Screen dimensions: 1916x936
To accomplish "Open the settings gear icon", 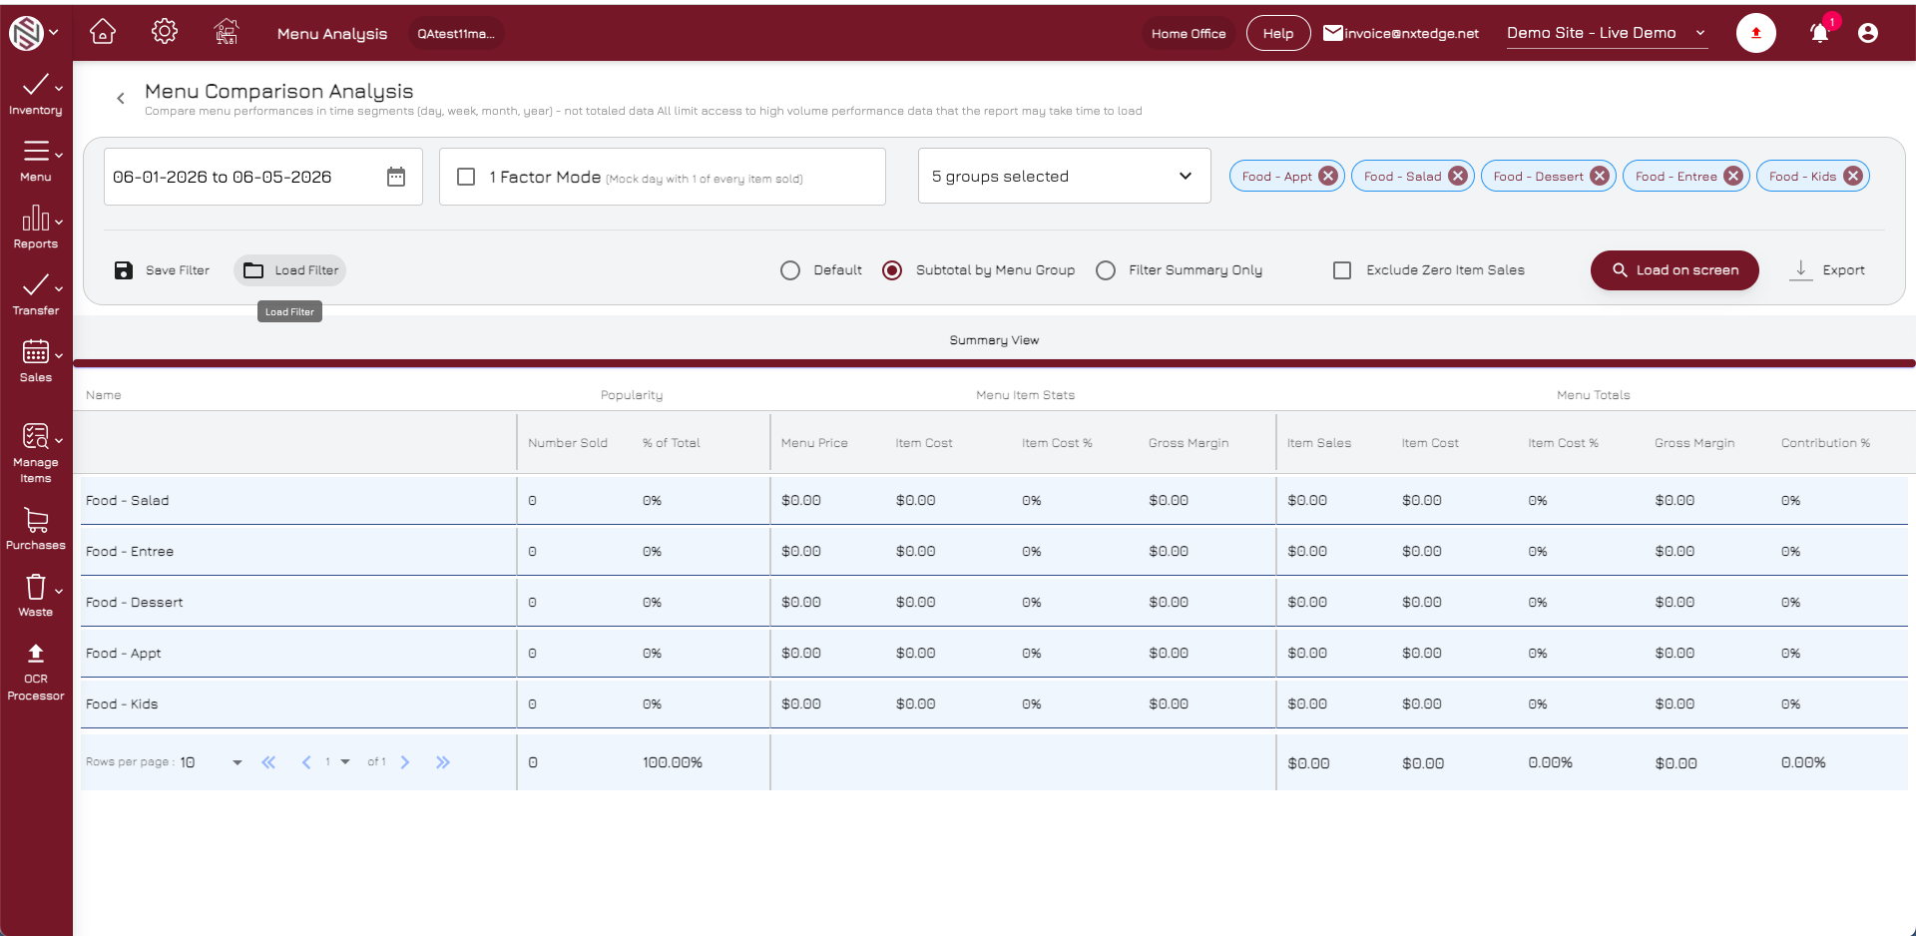I will coord(165,32).
